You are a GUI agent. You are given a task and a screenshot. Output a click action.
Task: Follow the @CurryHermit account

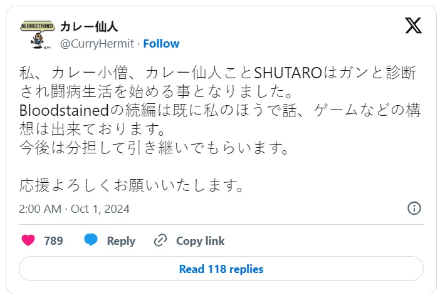[161, 44]
